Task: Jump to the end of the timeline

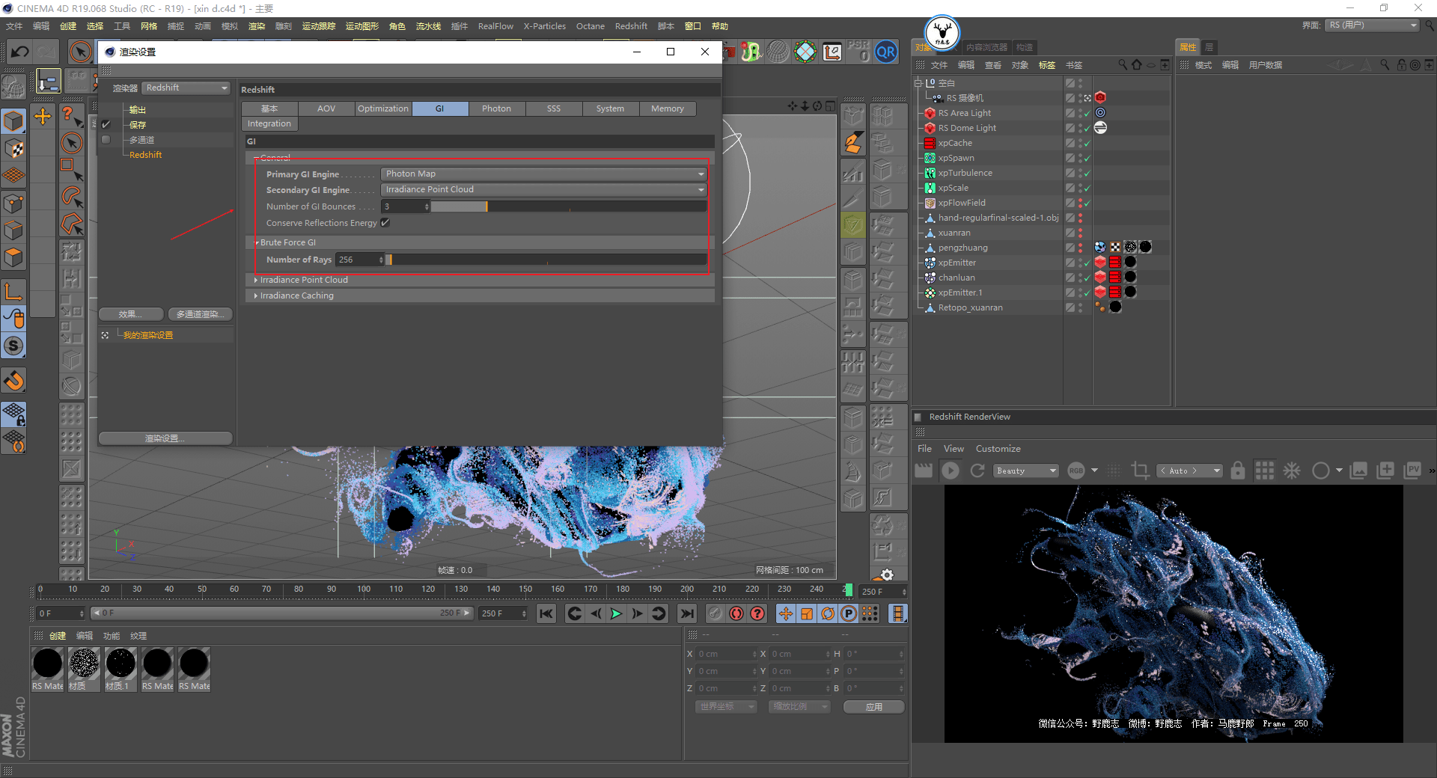Action: [x=686, y=614]
